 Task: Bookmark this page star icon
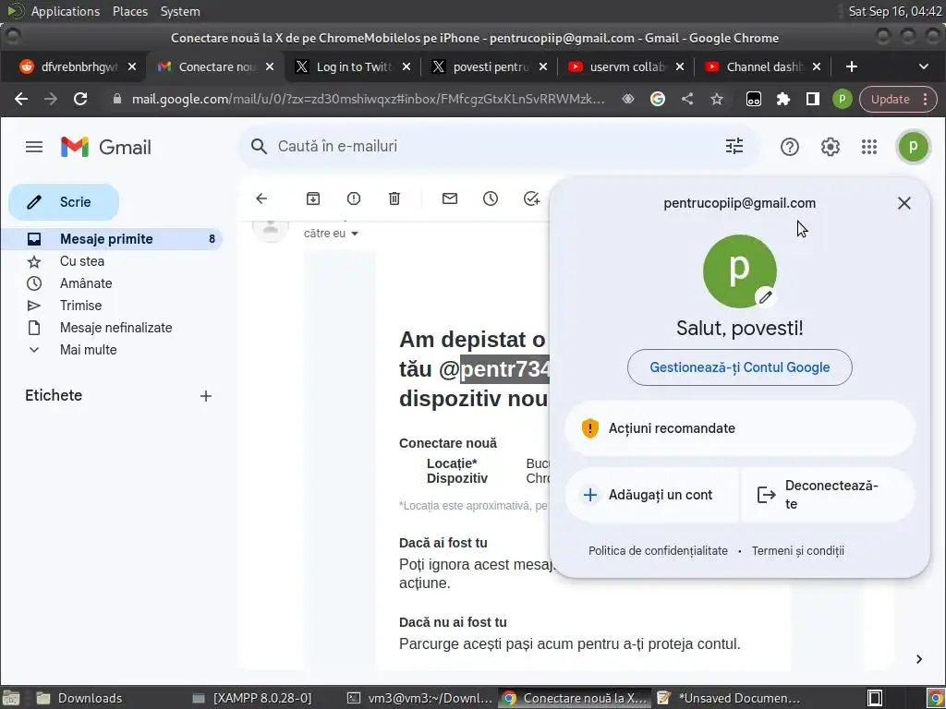716,99
